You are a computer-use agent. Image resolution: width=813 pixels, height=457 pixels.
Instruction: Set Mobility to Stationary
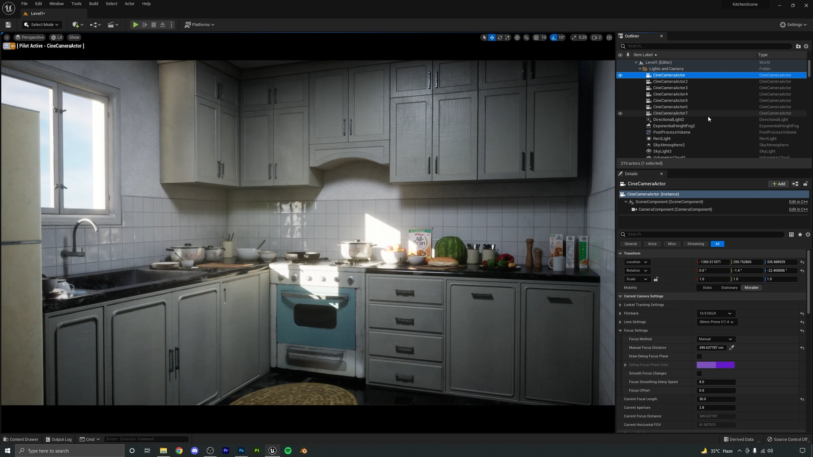pyautogui.click(x=729, y=288)
